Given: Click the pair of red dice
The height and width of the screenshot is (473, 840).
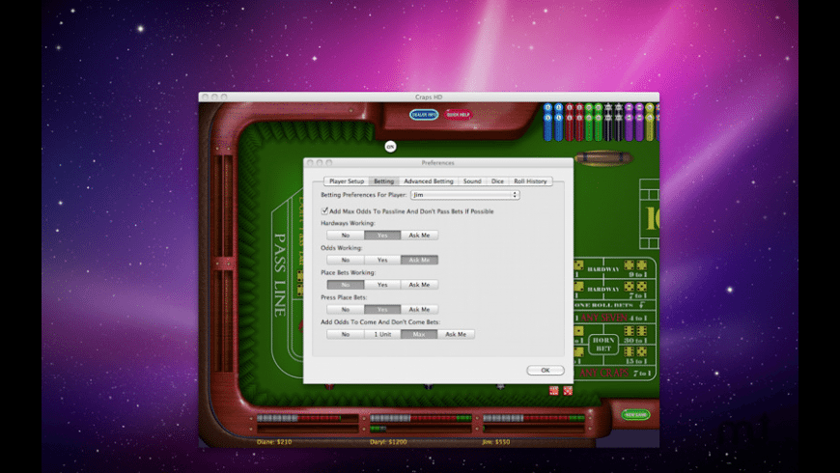Looking at the screenshot, I should pos(560,391).
